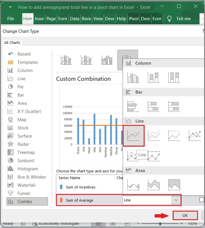
Task: Select the Clustered Column chart subtype
Action: point(133,77)
